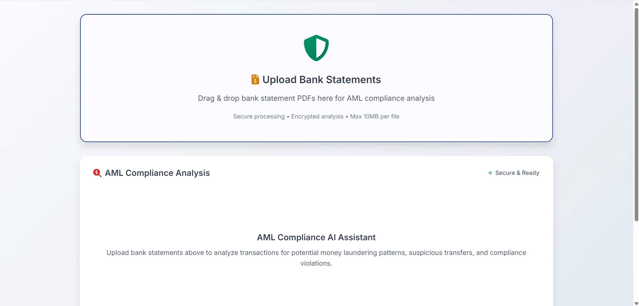The image size is (639, 306).
Task: Click the AML Compliance AI Assistant heading
Action: pyautogui.click(x=316, y=237)
